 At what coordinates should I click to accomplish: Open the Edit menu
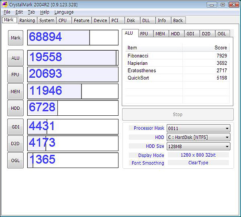(x=19, y=12)
